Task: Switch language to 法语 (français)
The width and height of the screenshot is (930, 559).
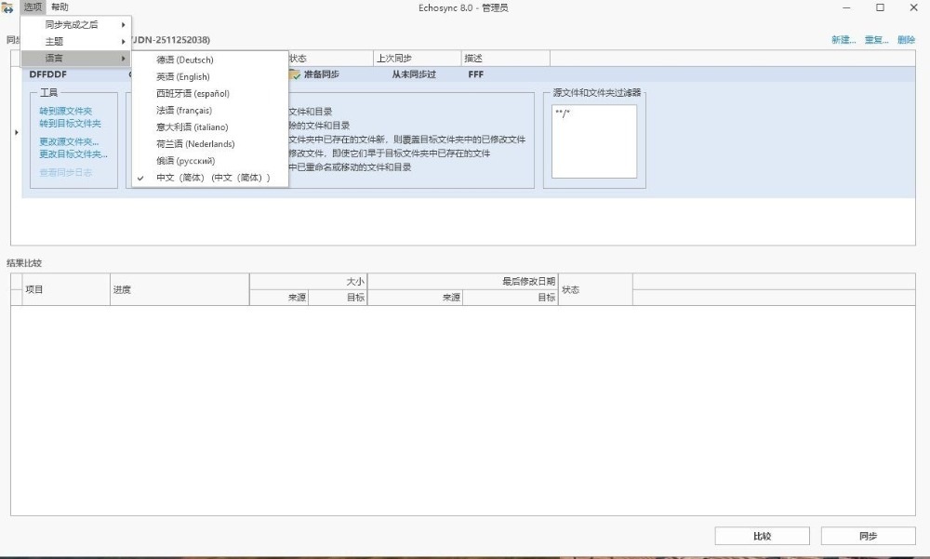Action: tap(183, 110)
